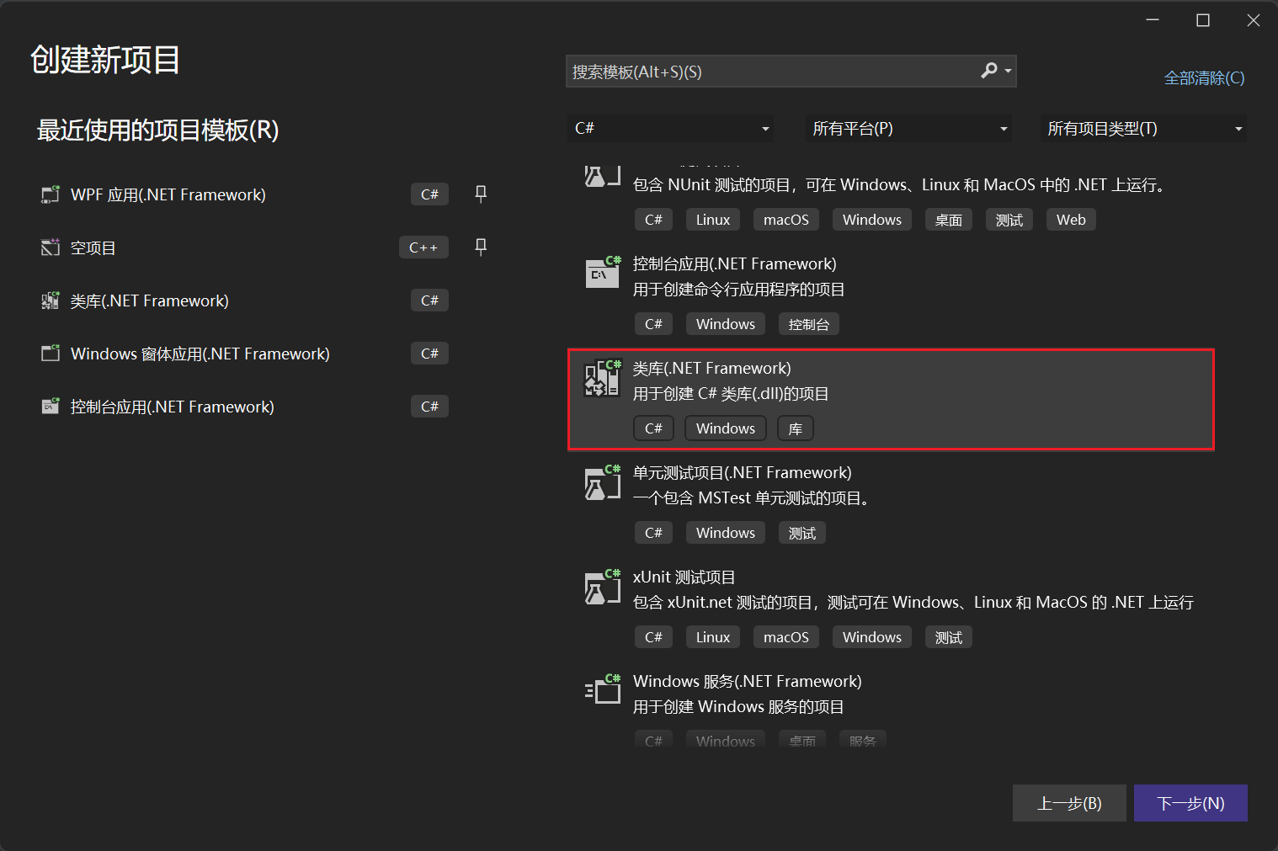
Task: Click the 单元测试项目 flask icon
Action: coord(603,481)
